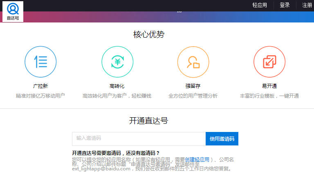
Task: Open the 轻应用 menu item
Action: pyautogui.click(x=260, y=5)
